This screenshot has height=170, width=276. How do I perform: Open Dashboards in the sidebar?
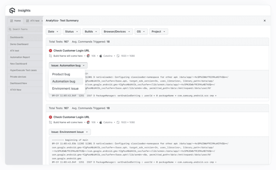point(25,38)
